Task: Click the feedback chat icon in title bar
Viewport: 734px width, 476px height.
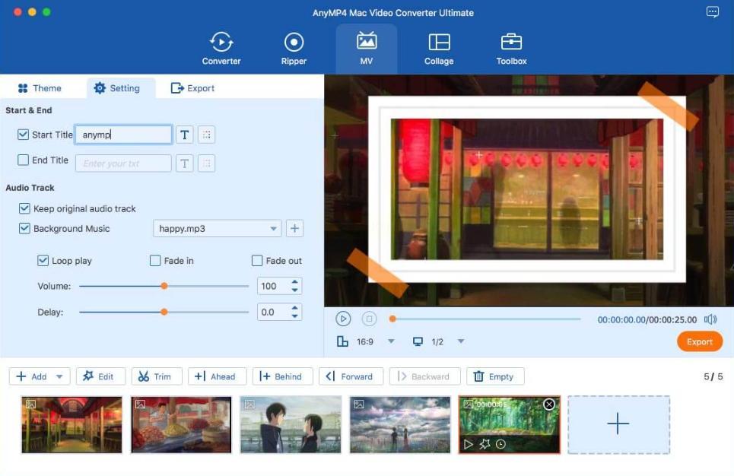Action: click(x=712, y=12)
